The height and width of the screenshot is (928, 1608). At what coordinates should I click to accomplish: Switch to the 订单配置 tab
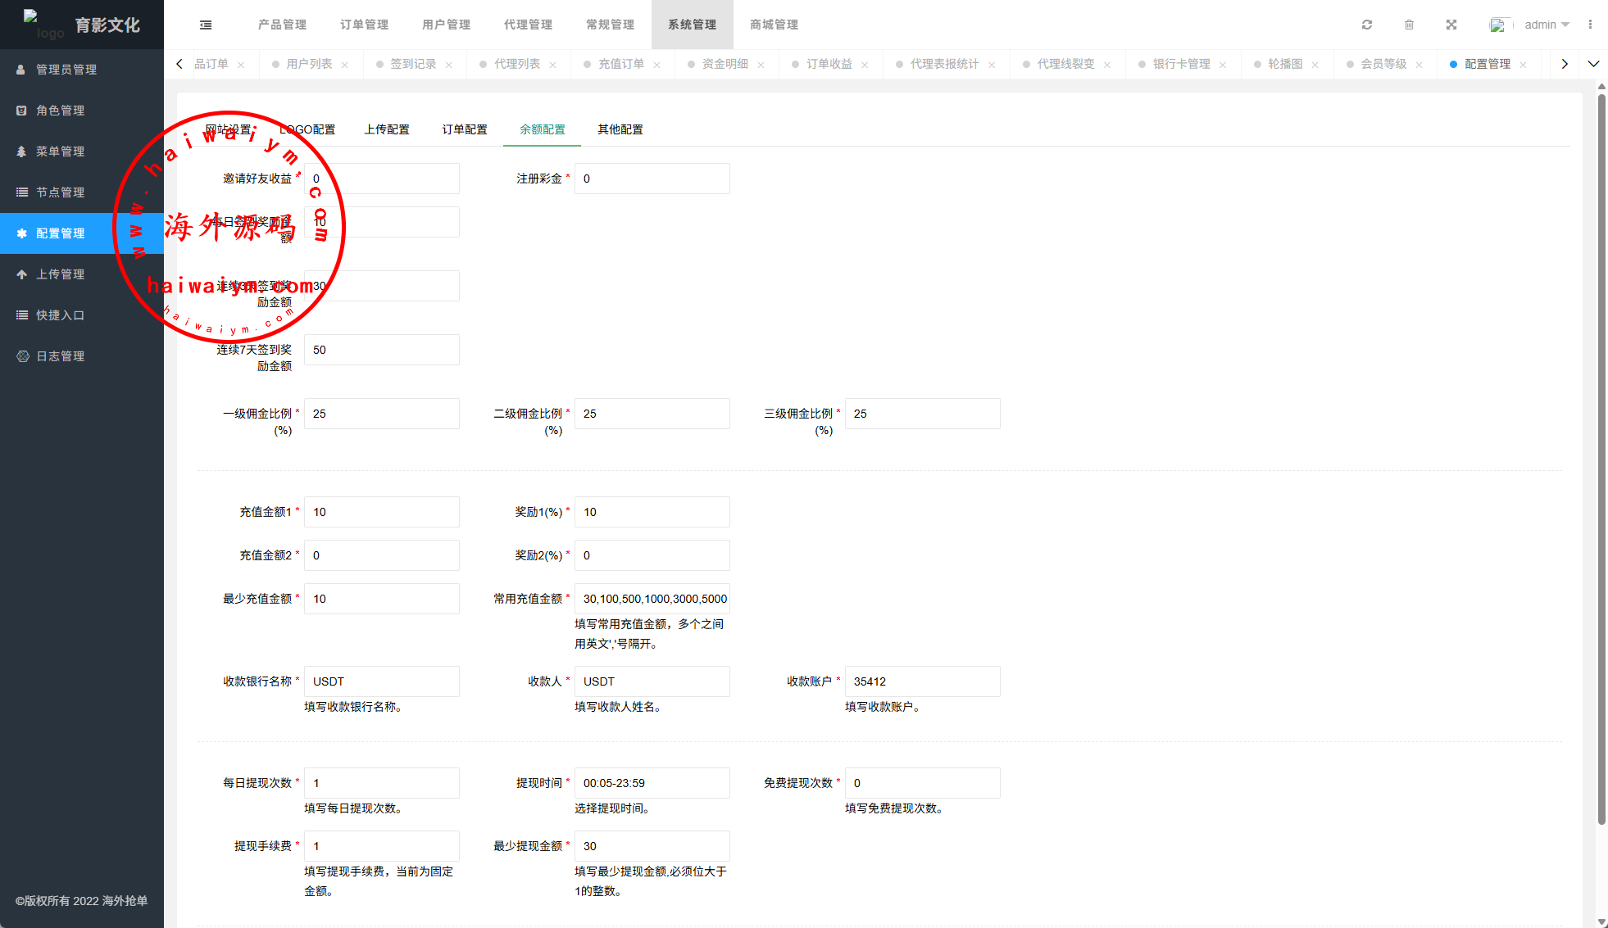pos(465,129)
